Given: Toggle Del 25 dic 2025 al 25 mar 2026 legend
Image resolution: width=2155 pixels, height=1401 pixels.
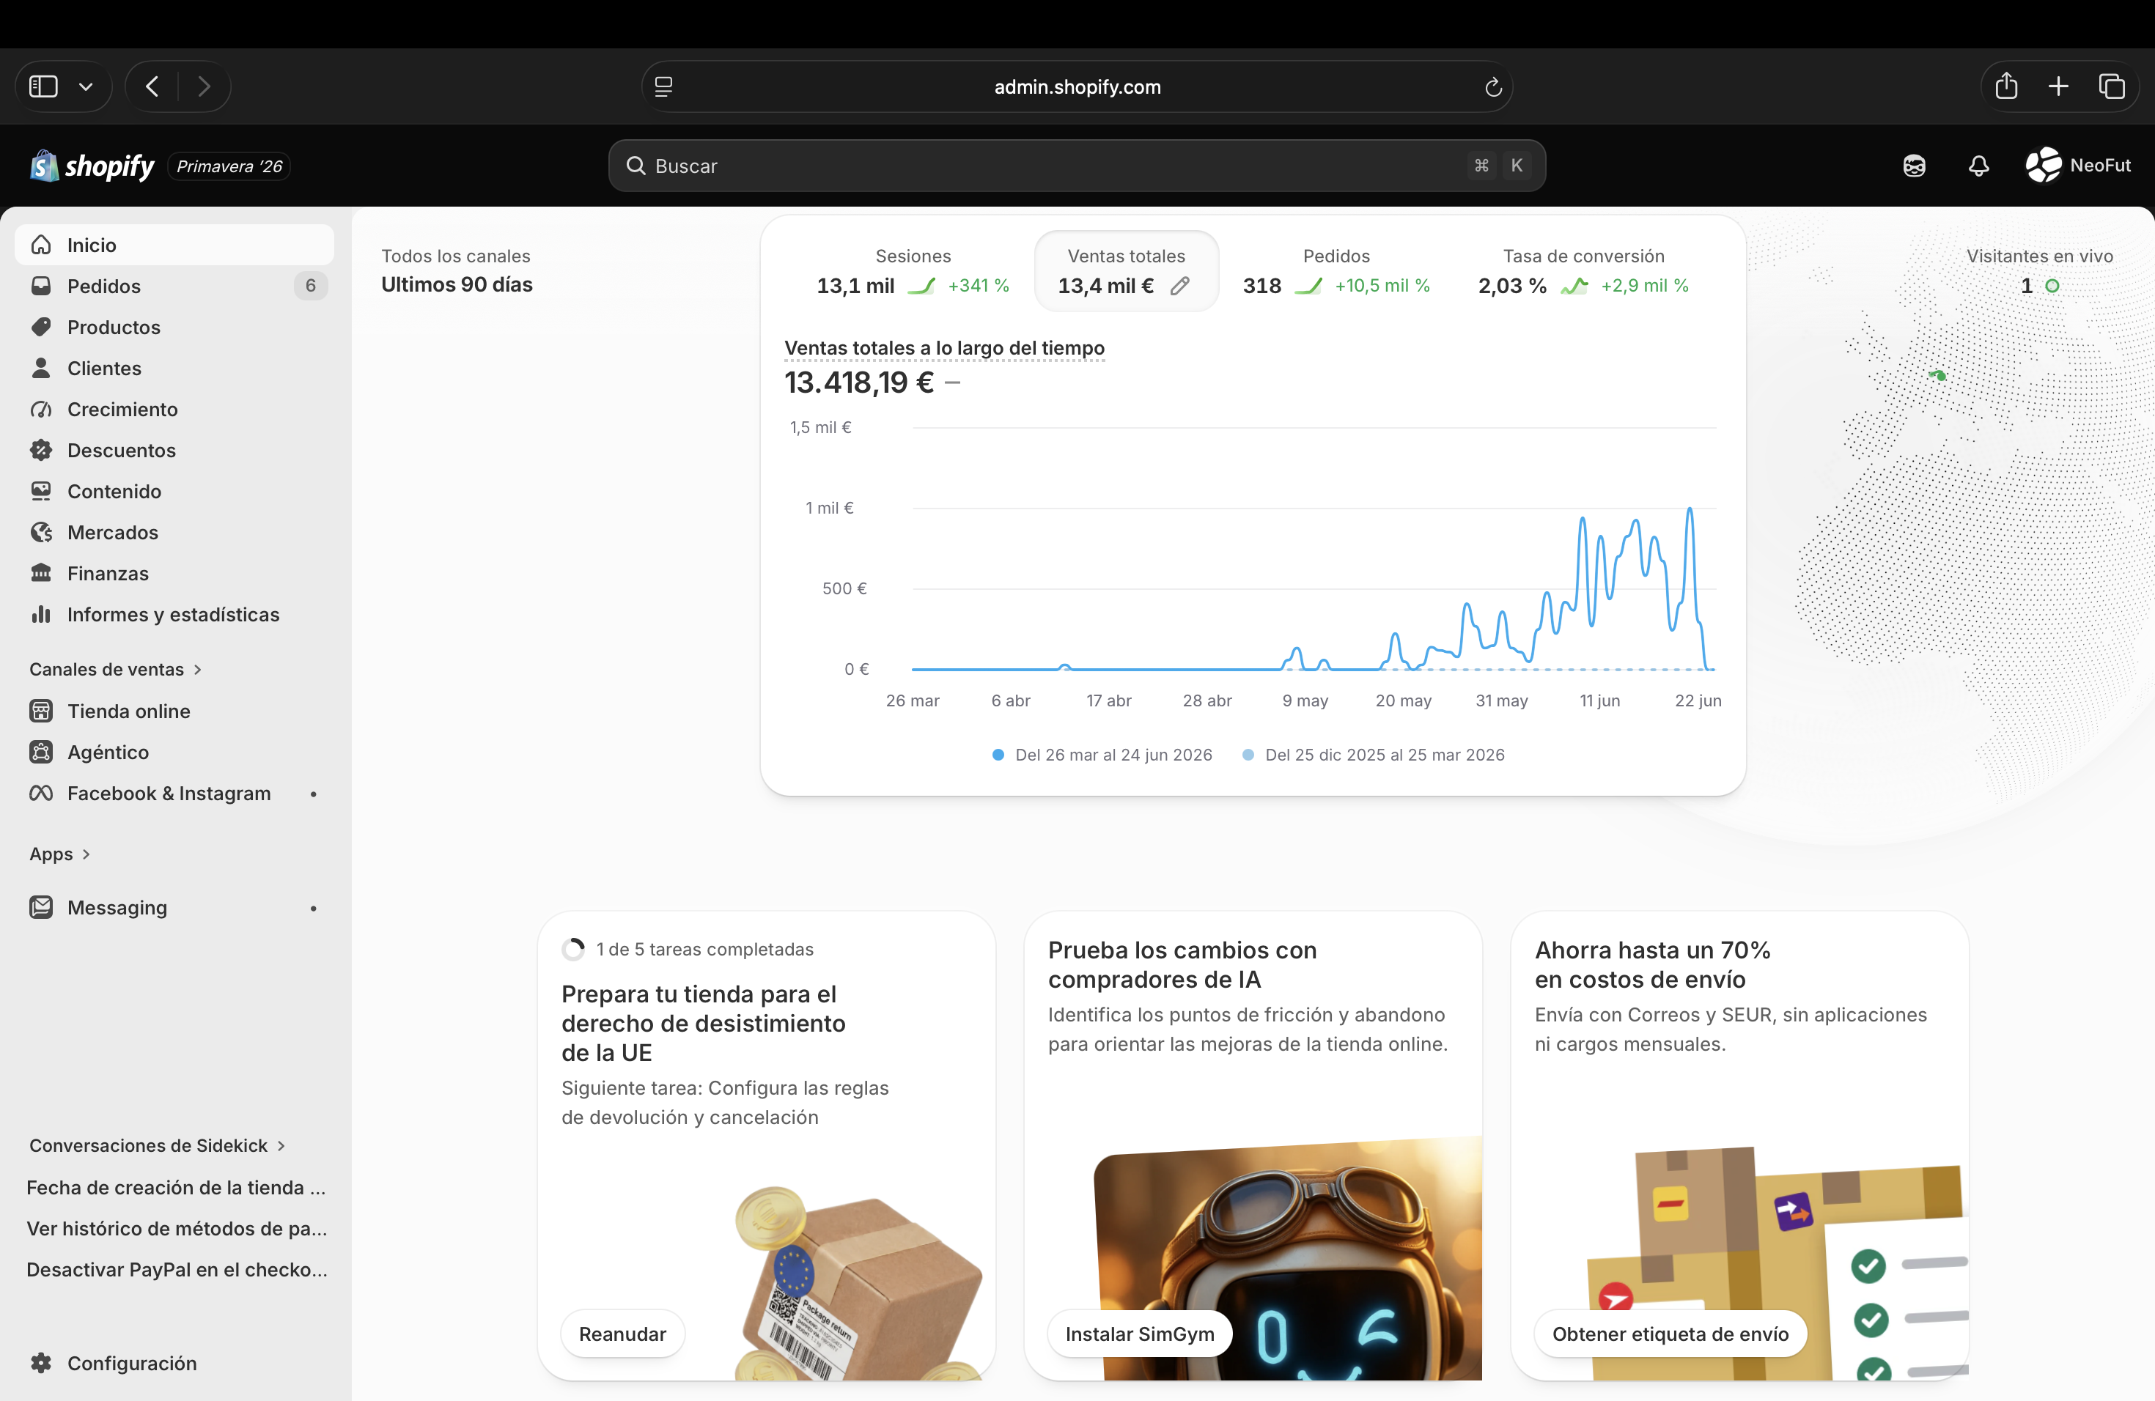Looking at the screenshot, I should click(1374, 755).
